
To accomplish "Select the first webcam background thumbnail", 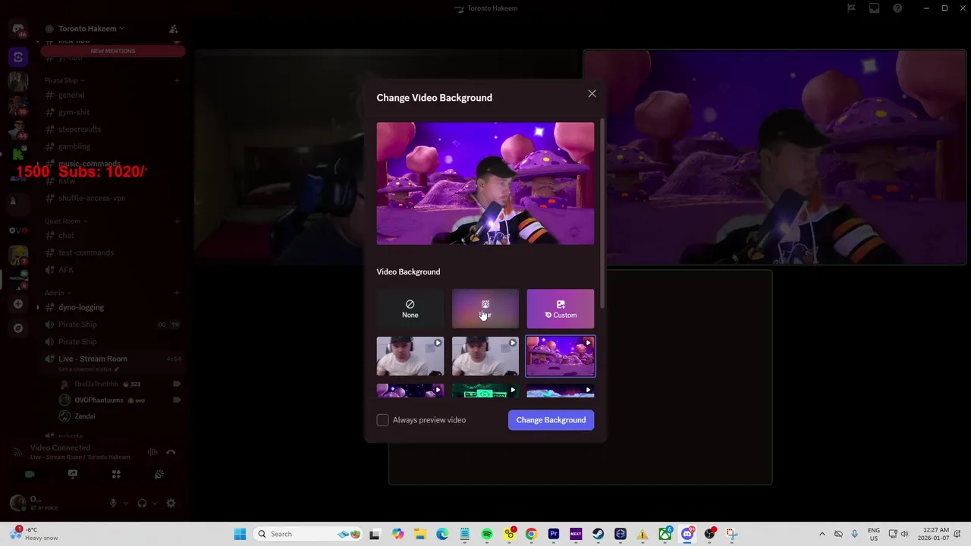I will pyautogui.click(x=410, y=356).
